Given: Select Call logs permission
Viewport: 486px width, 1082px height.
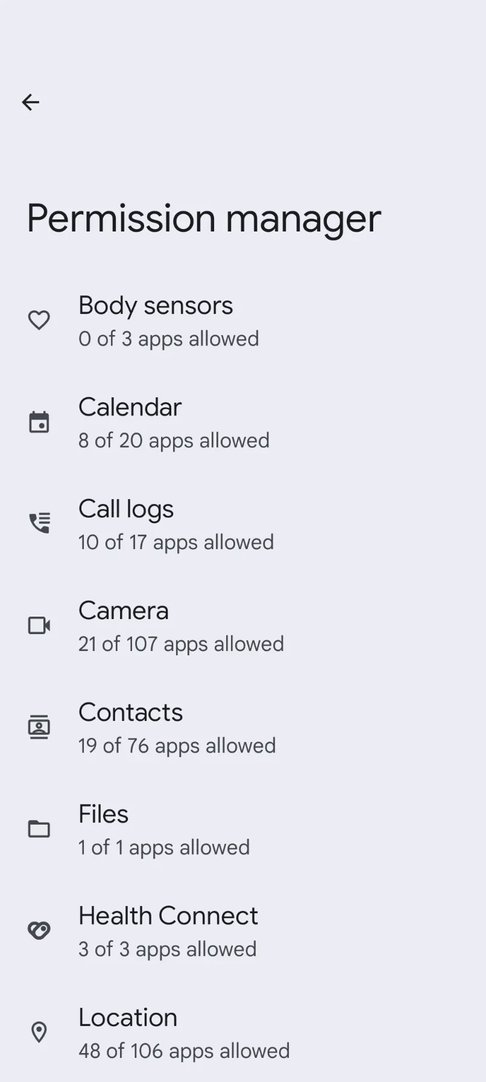Looking at the screenshot, I should point(126,509).
